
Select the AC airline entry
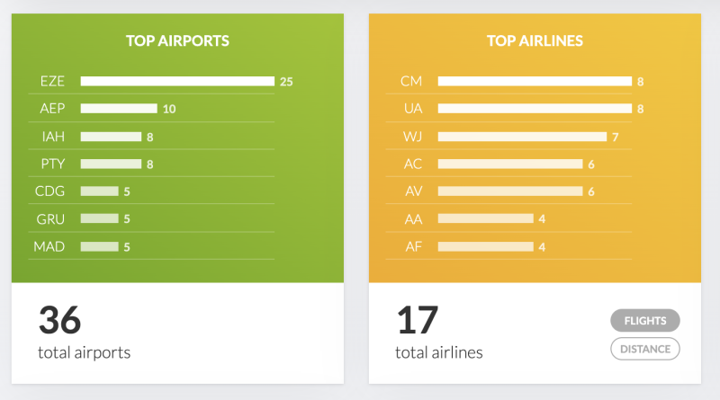click(x=411, y=164)
